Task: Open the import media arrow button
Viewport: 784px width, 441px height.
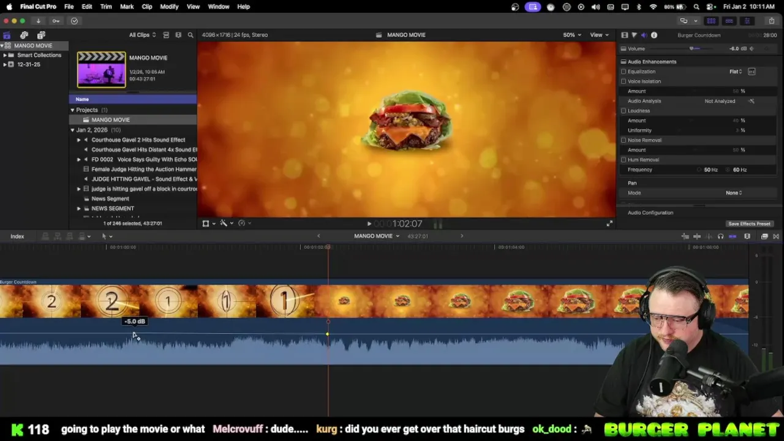Action: tap(38, 21)
